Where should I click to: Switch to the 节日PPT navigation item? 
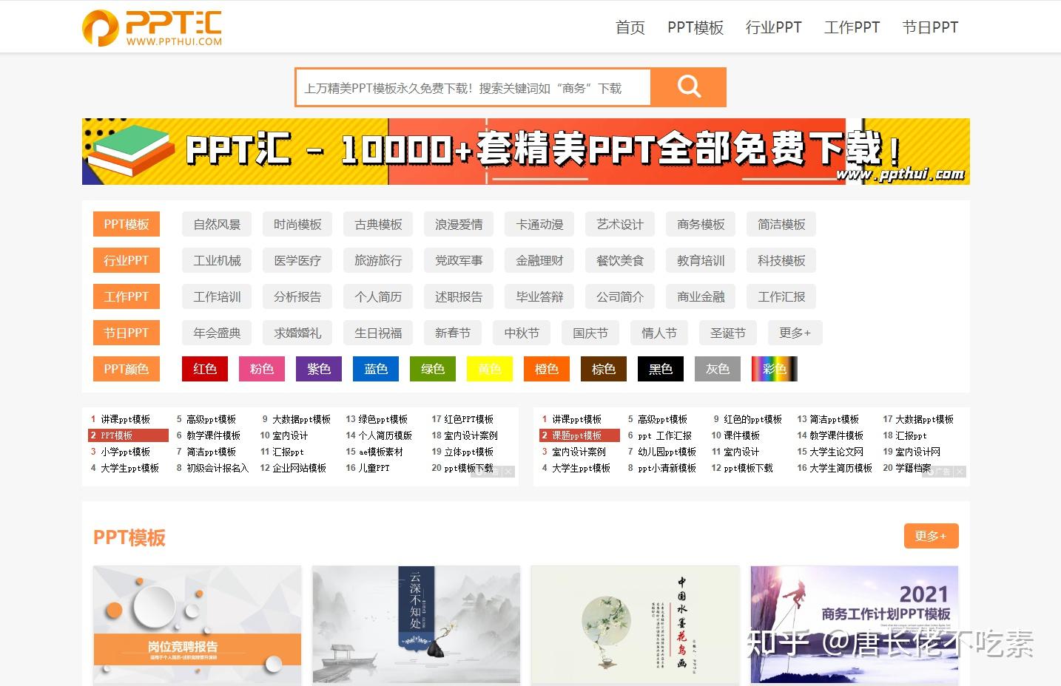click(x=930, y=27)
